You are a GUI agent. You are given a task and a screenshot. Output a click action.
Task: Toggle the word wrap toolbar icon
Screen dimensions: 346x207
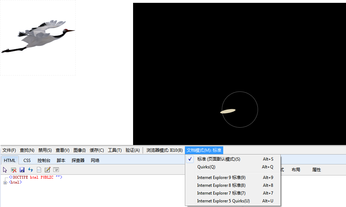[x=56, y=170]
